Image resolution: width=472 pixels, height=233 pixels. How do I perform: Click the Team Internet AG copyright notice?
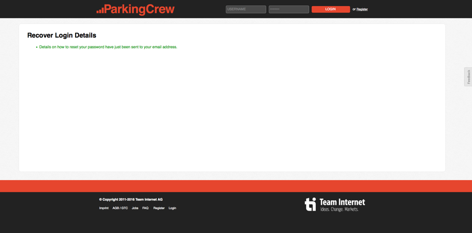coord(131,199)
